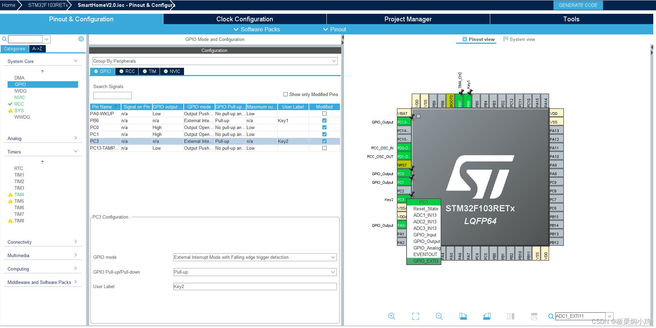Rotate the chip view counter-clockwise

coord(487,316)
